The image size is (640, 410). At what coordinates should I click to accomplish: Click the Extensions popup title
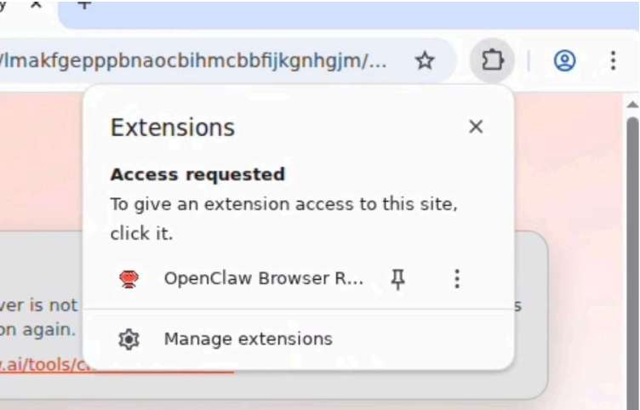tap(173, 128)
